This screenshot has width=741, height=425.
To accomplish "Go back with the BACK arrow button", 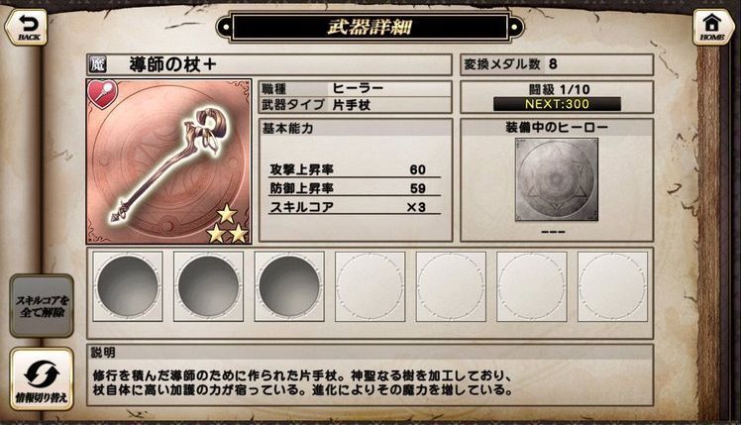I will coord(27,28).
